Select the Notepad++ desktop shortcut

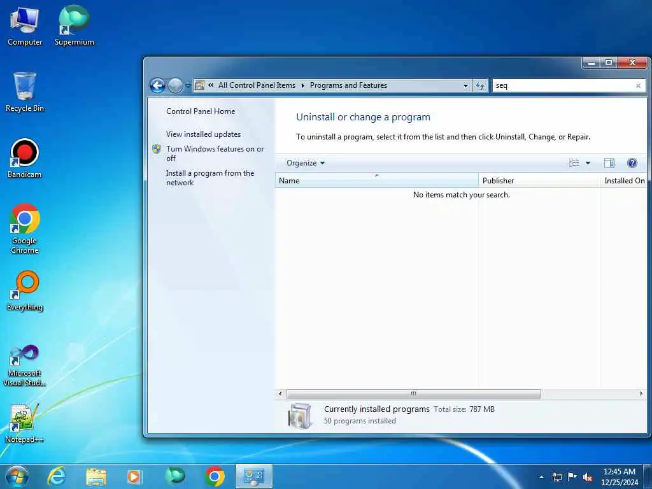pos(25,423)
